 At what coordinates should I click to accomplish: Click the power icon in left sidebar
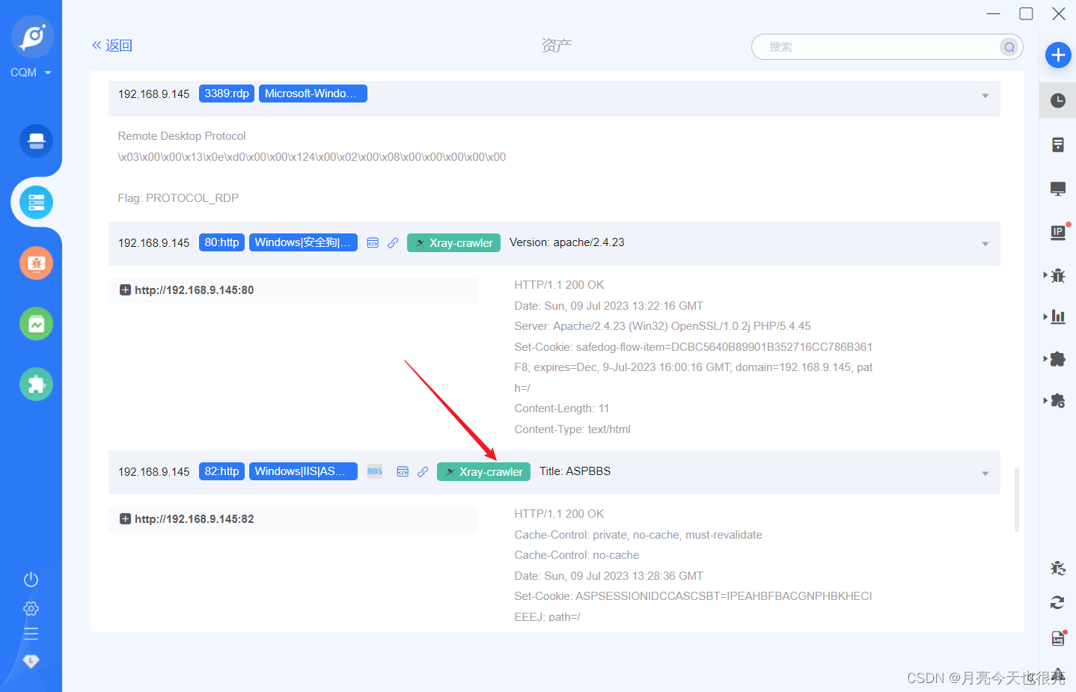(31, 579)
